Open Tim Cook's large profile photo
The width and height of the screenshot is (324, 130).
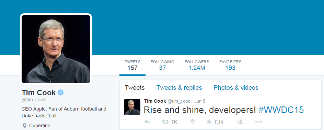(56, 49)
